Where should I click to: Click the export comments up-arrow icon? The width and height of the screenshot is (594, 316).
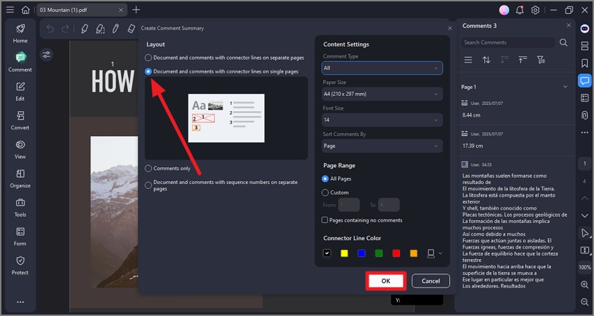pos(523,60)
